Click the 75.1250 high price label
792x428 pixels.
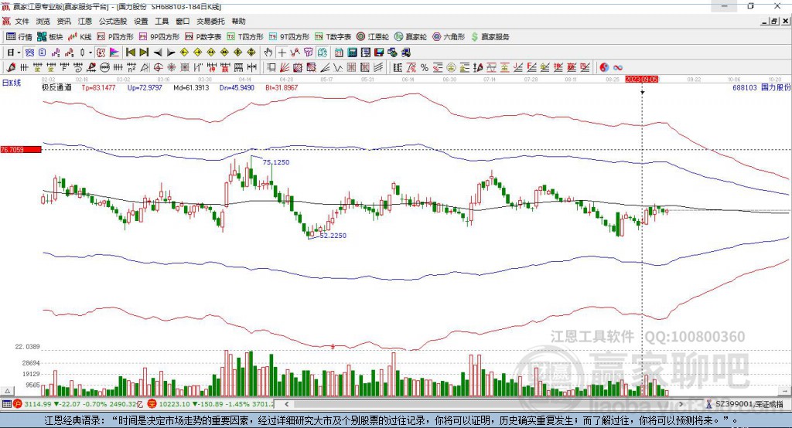[x=276, y=162]
